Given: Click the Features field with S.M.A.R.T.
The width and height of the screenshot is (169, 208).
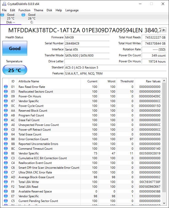Looking at the screenshot, I should point(115,74).
